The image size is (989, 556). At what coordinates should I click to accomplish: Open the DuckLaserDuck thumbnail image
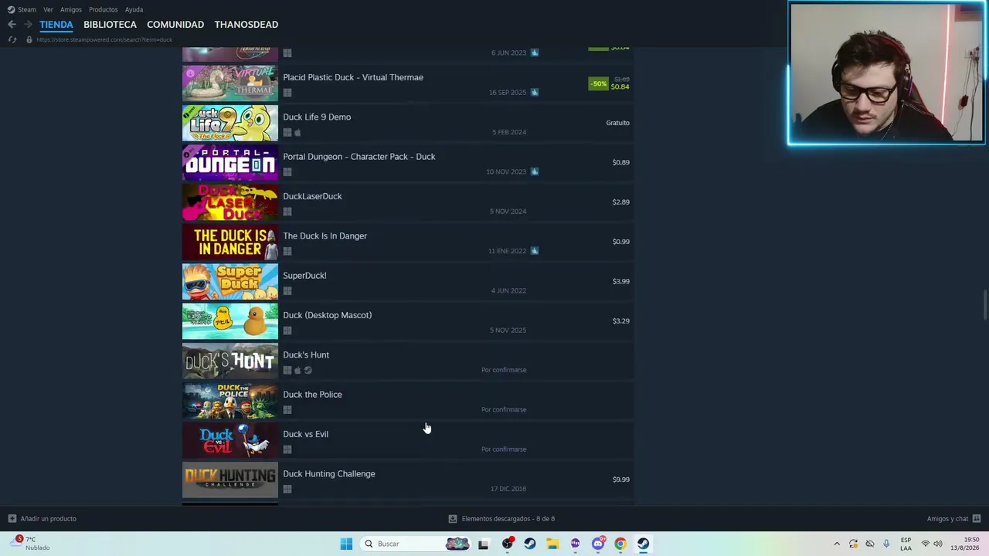pos(230,202)
